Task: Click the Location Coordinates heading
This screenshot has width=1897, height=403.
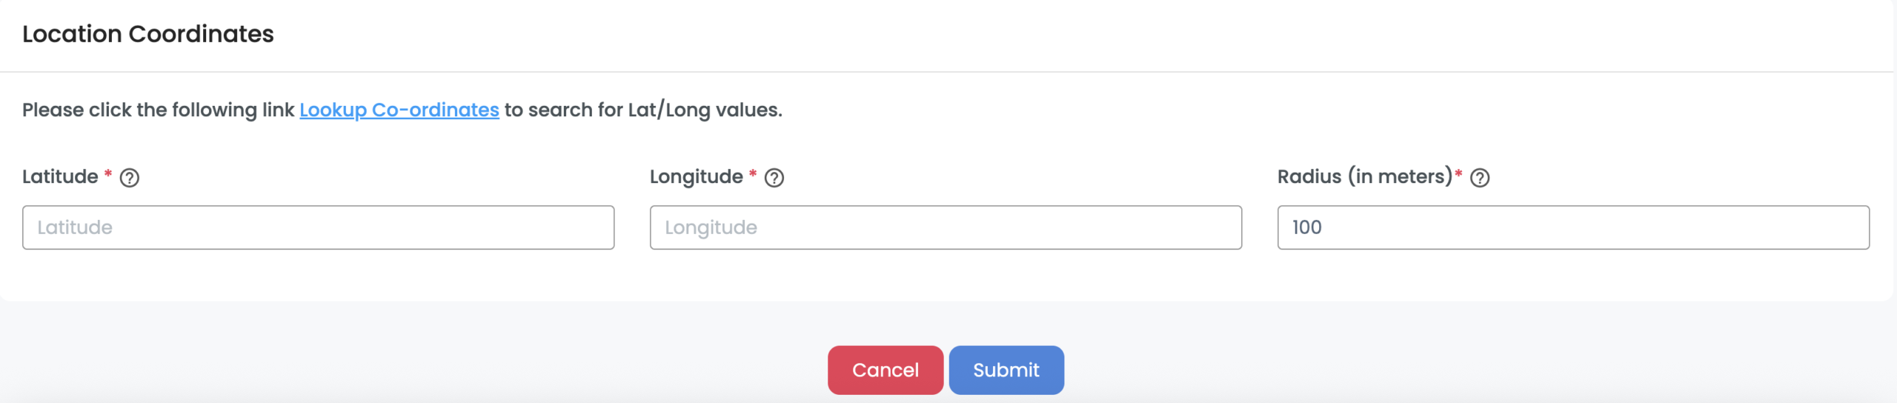Action: click(148, 34)
